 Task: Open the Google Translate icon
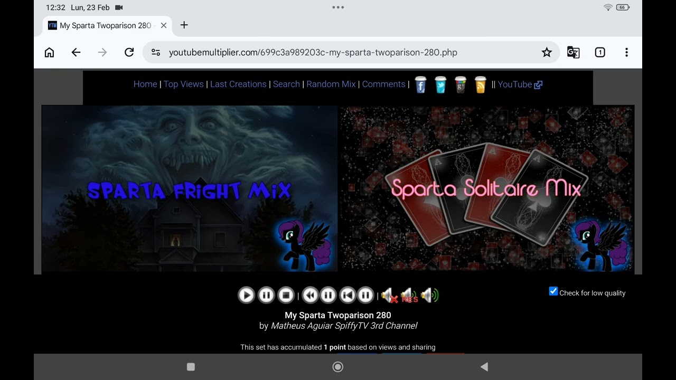click(x=573, y=52)
